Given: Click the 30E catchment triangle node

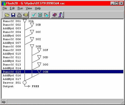Looking at the screenshot, I should click(x=32, y=46).
